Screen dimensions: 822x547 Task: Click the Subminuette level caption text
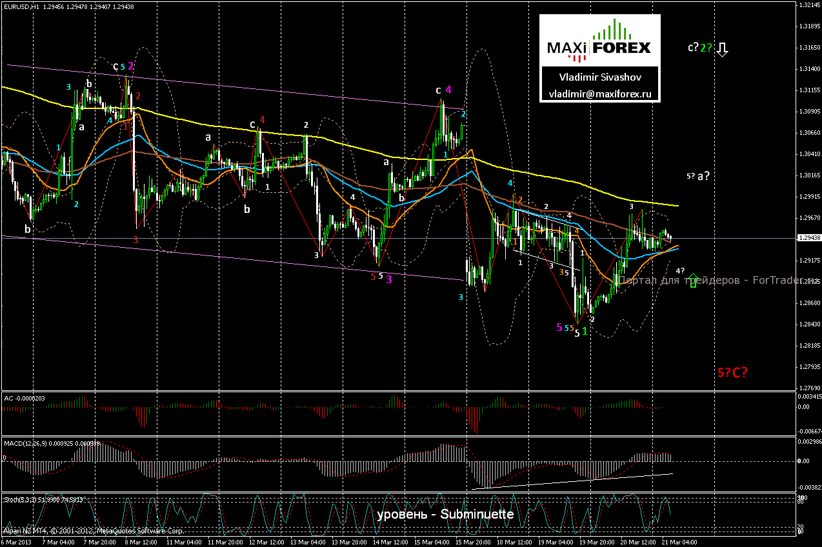pos(445,514)
